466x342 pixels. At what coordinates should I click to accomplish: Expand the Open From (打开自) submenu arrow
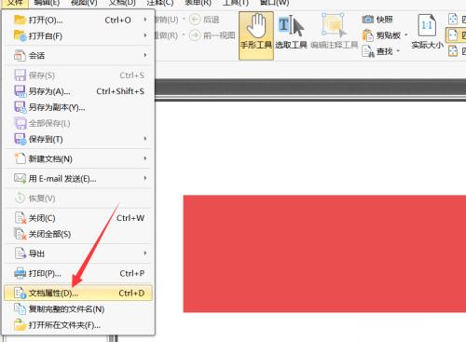click(x=145, y=35)
